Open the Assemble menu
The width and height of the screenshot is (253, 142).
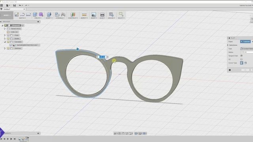60,18
